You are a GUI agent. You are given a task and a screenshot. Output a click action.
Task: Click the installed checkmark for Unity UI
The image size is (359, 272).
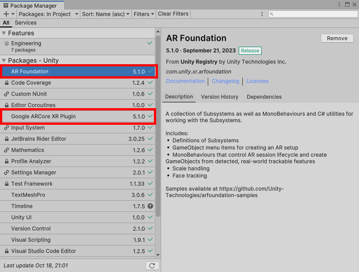coord(150,217)
